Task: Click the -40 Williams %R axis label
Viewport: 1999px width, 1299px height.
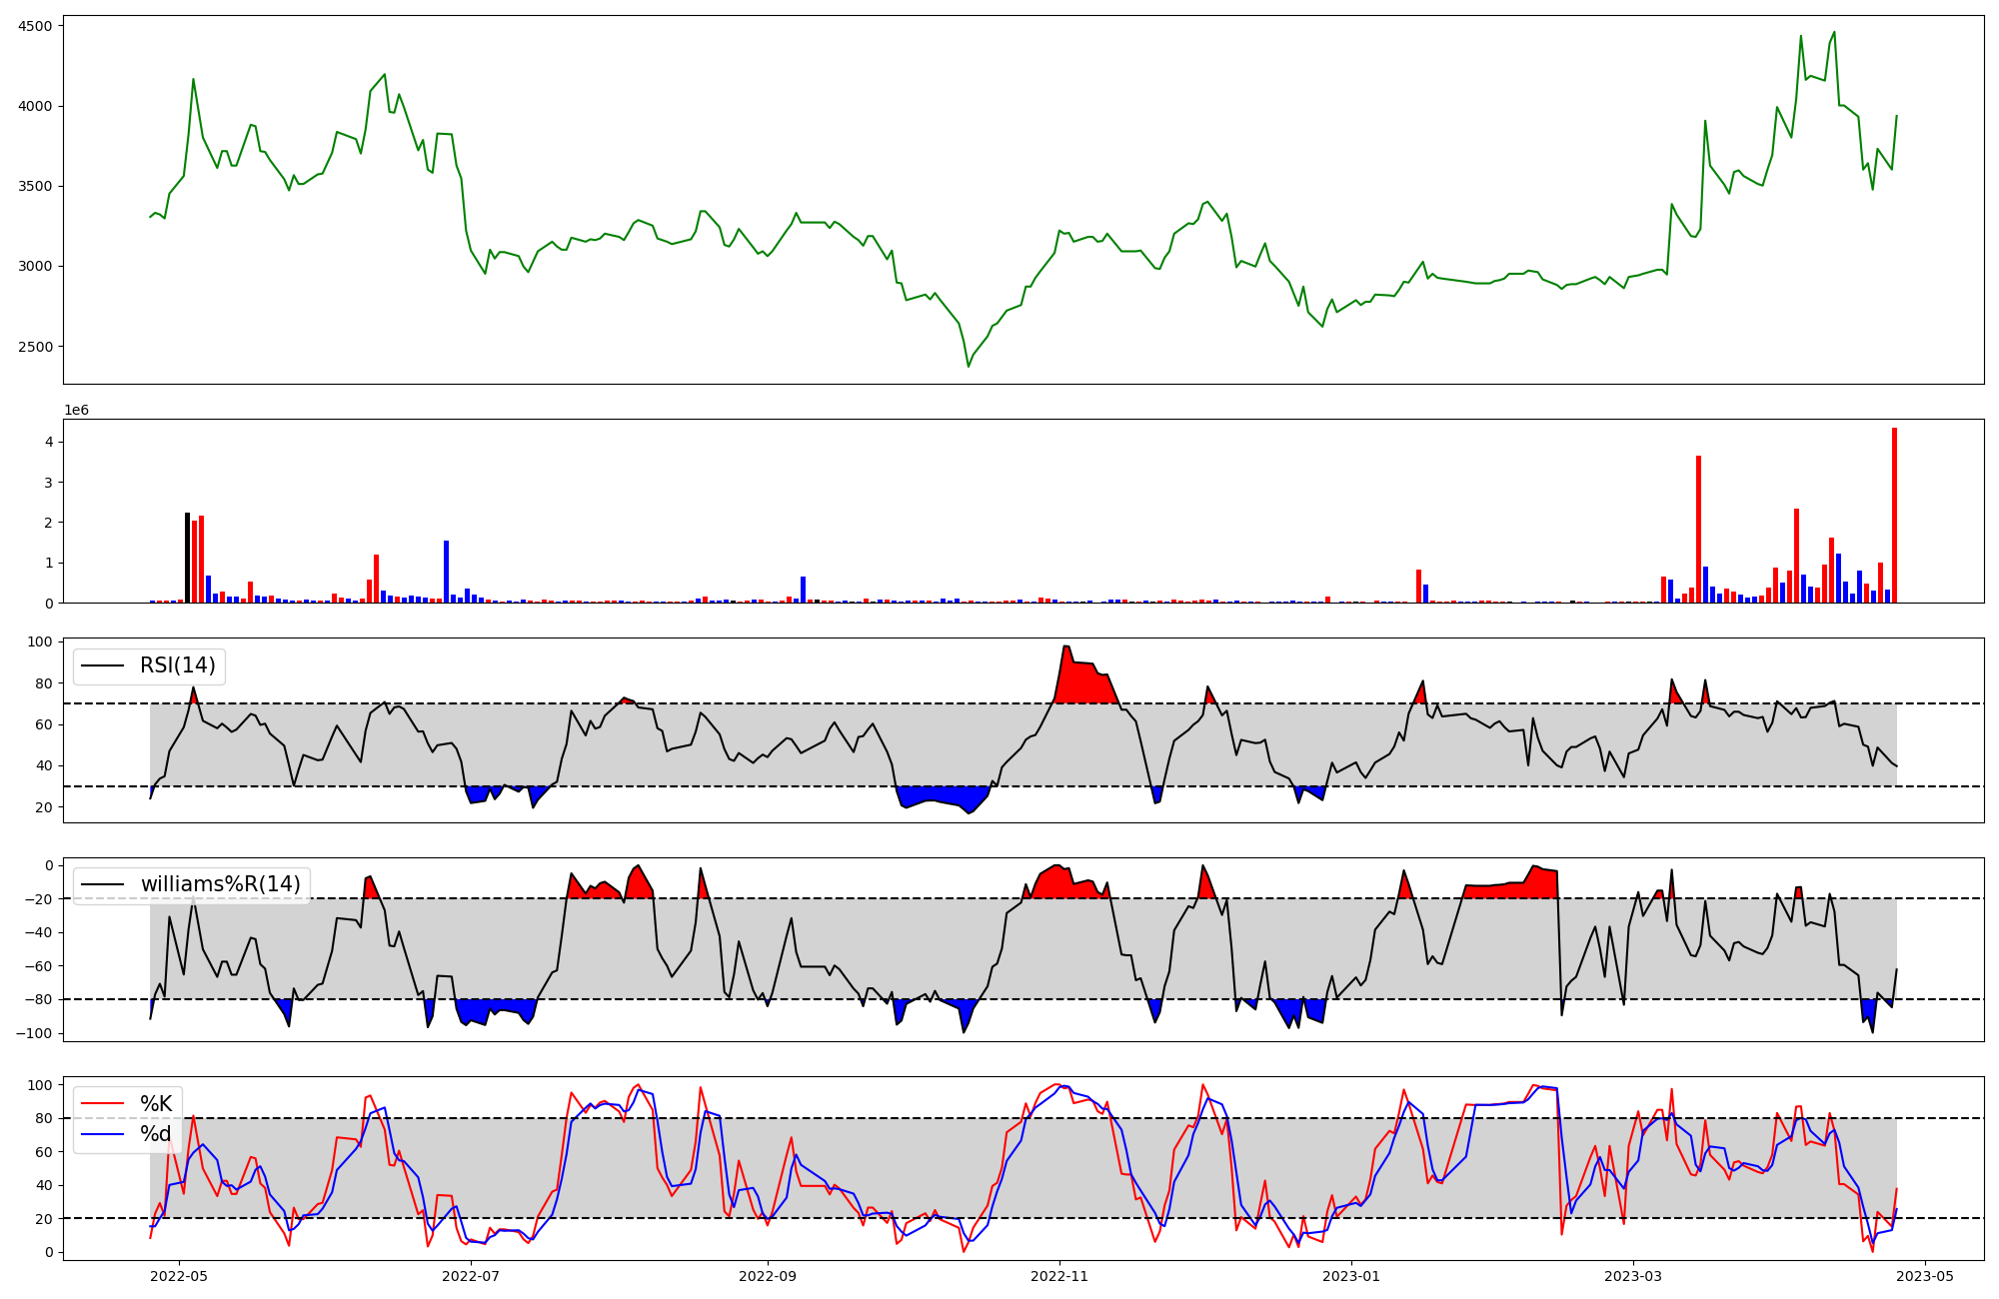Action: point(37,932)
